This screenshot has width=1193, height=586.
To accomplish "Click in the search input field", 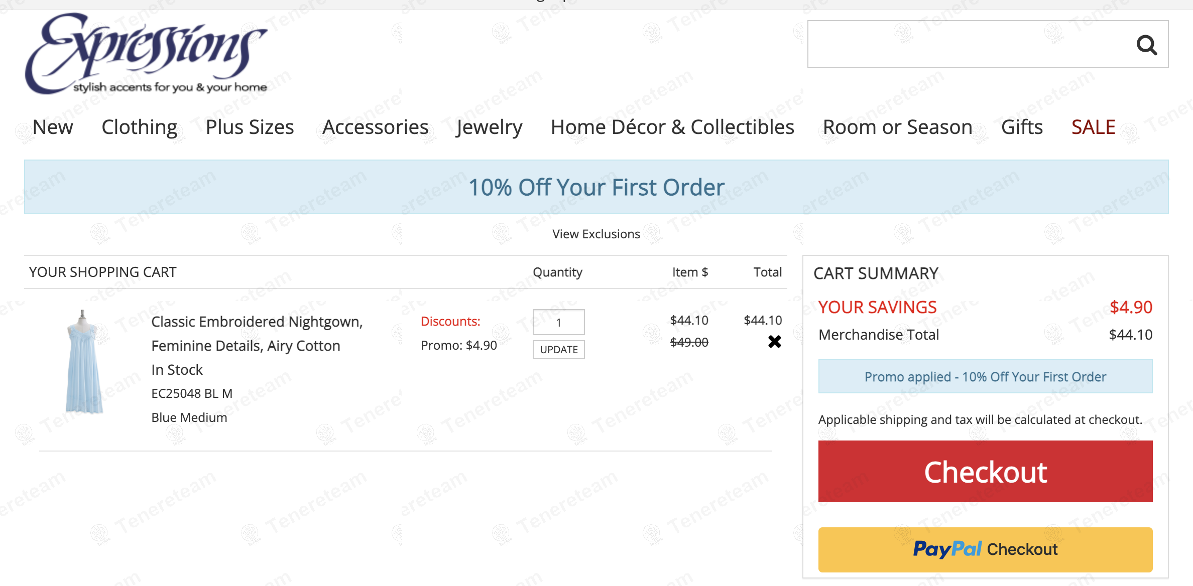I will click(969, 44).
